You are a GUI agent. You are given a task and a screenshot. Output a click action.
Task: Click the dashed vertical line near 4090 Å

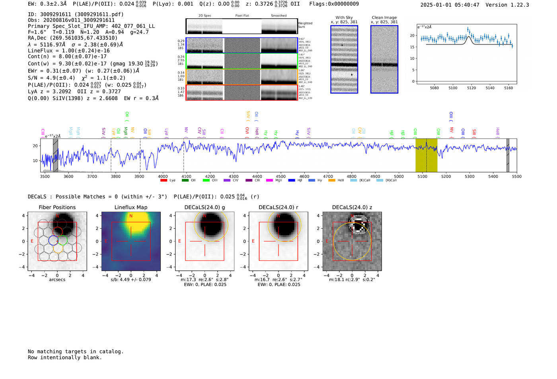183,155
